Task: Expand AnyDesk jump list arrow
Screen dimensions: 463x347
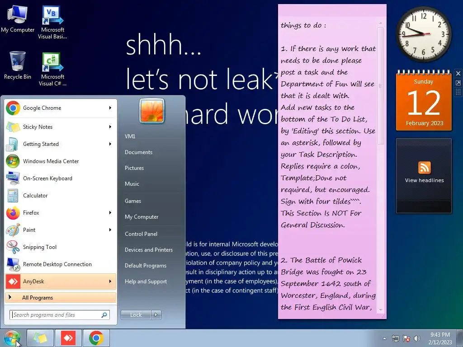Action: (x=110, y=281)
